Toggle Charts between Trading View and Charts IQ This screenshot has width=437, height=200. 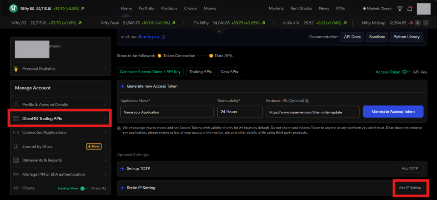(84, 188)
